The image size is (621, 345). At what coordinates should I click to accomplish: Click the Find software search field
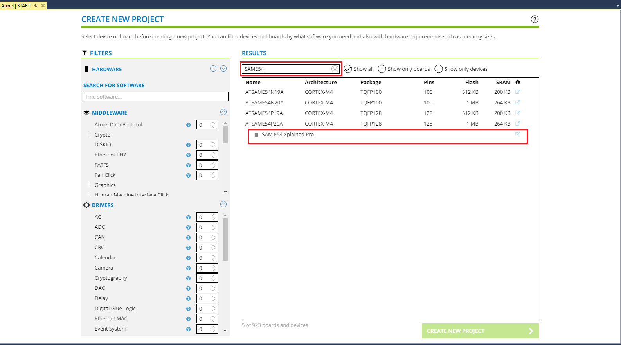click(155, 97)
